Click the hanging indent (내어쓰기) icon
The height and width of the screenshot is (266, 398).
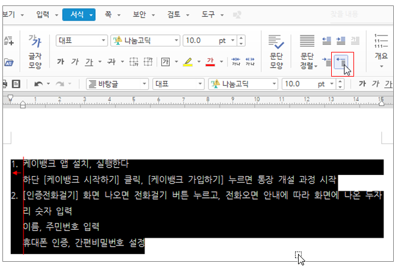tap(341, 62)
